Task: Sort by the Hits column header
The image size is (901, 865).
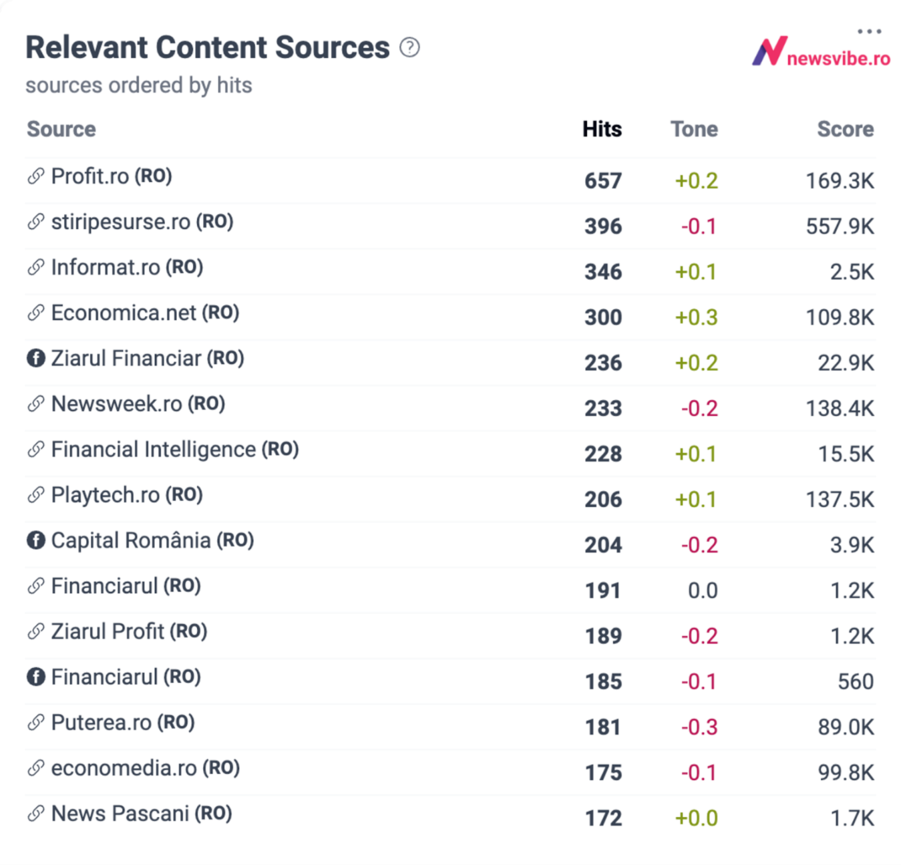Action: click(601, 129)
